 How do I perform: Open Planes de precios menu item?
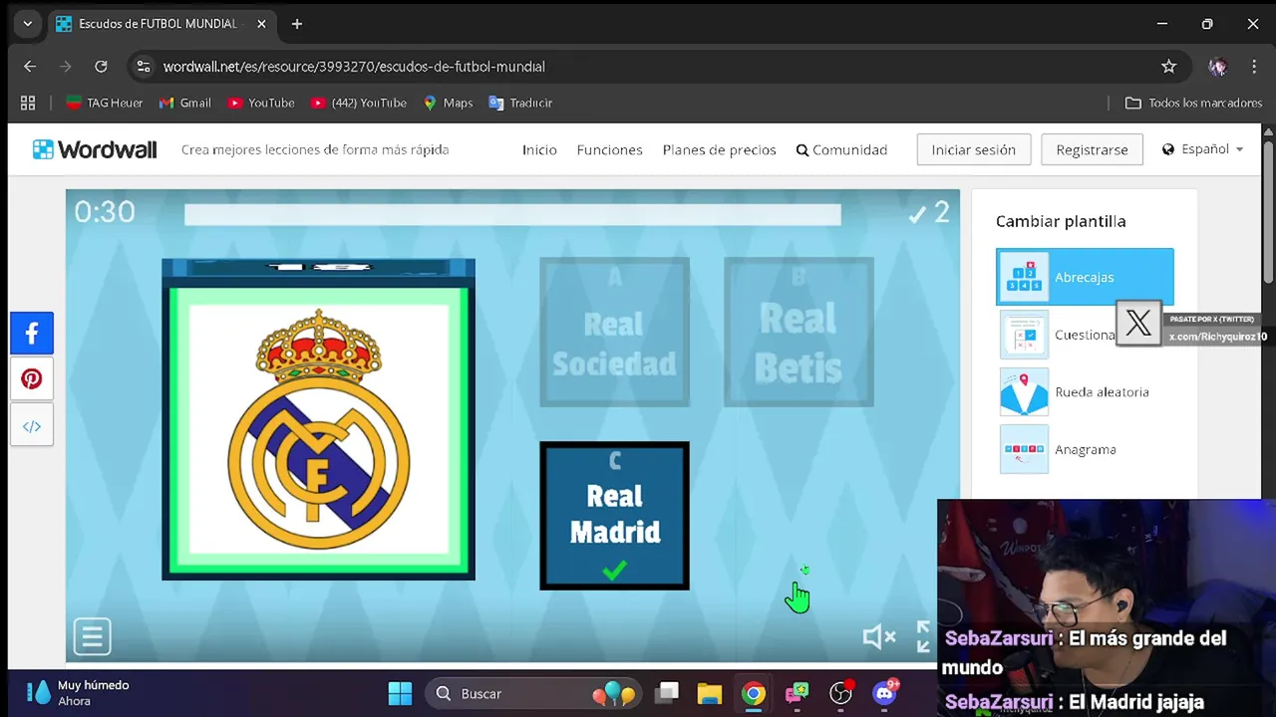coord(719,149)
